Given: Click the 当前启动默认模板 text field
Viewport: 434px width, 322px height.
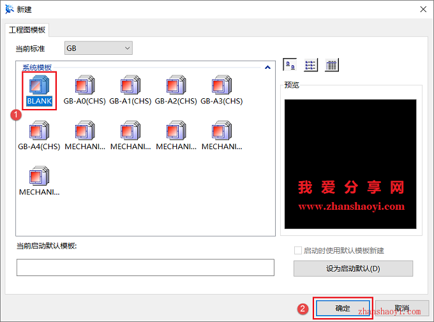Looking at the screenshot, I should (146, 268).
